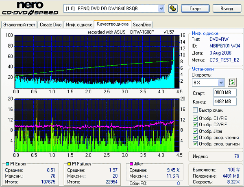This screenshot has height=187, width=244.
Task: Toggle the Отобр. C1/PIE checkbox
Action: tap(196, 119)
